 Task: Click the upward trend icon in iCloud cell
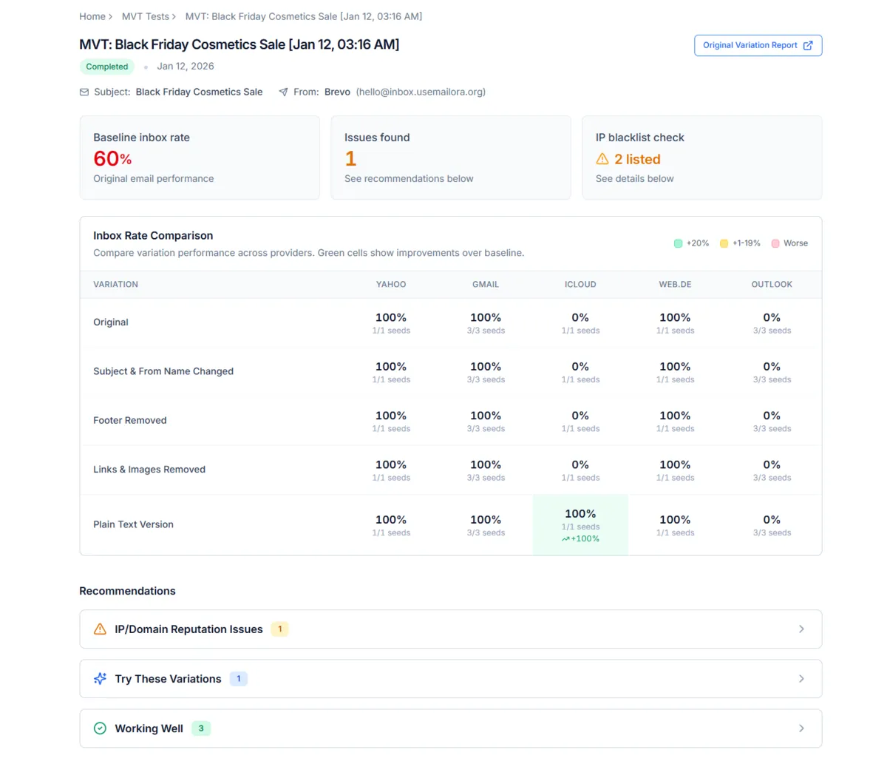[565, 539]
